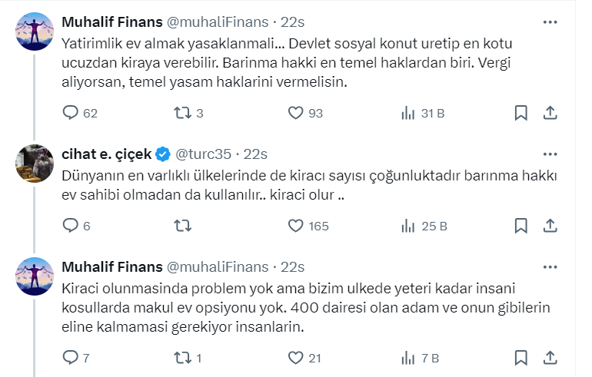Like the tweet with 21 likes
Screen dimensions: 592x377
click(296, 357)
